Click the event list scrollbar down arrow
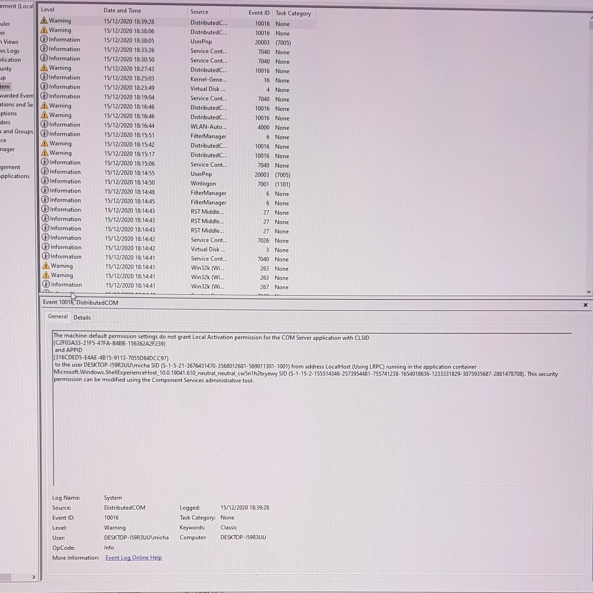Image resolution: width=593 pixels, height=593 pixels. (588, 292)
